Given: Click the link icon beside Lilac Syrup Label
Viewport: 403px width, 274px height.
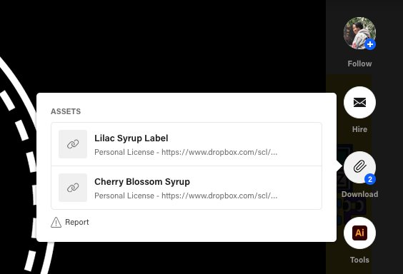Looking at the screenshot, I should (73, 144).
